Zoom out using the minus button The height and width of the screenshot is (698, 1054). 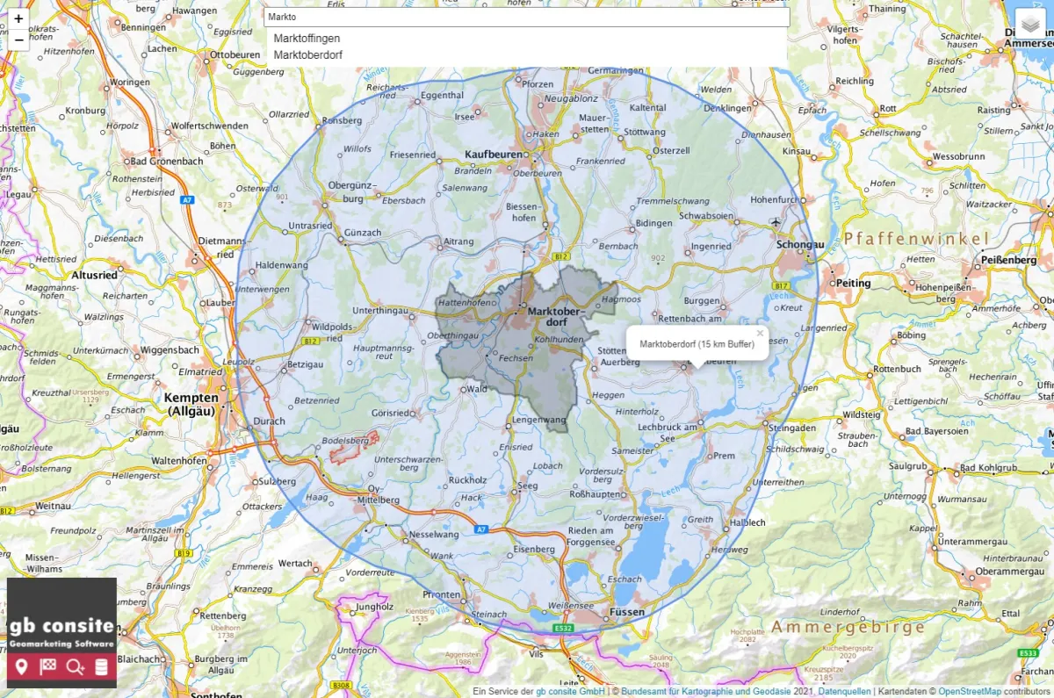(x=18, y=40)
